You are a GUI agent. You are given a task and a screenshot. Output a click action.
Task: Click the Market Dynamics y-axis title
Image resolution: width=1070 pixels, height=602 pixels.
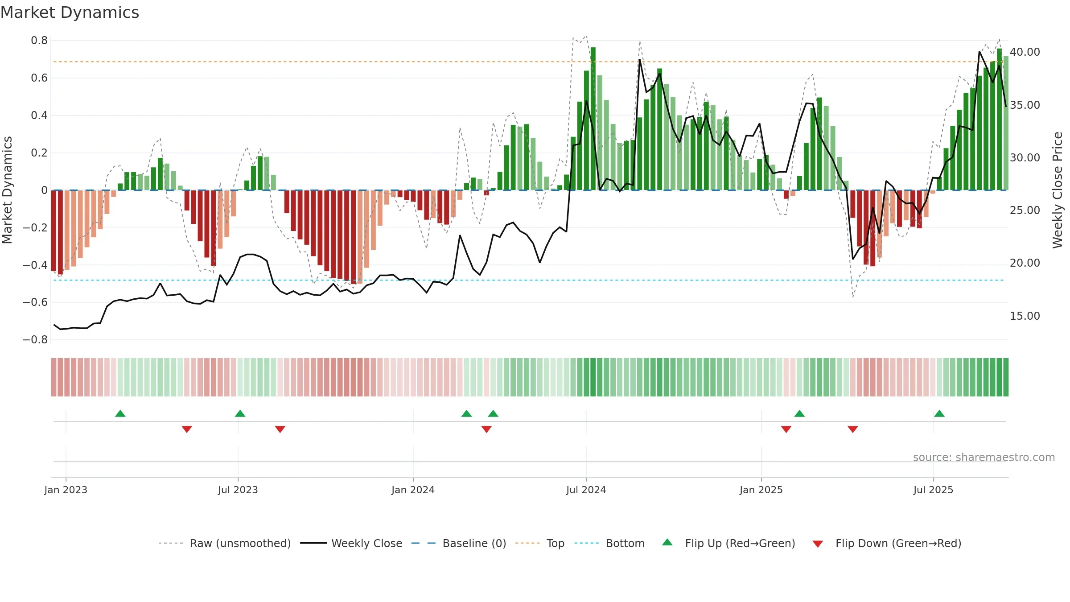[x=7, y=190]
